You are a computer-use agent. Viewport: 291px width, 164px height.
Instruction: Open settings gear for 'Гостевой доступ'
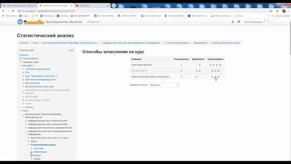[218, 71]
